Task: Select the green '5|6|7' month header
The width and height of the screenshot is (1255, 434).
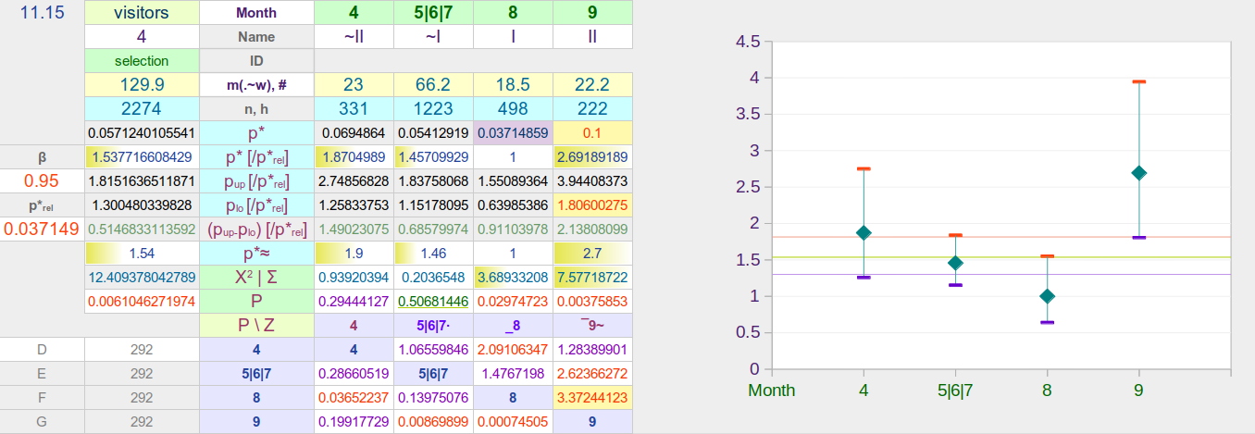Action: tap(433, 13)
